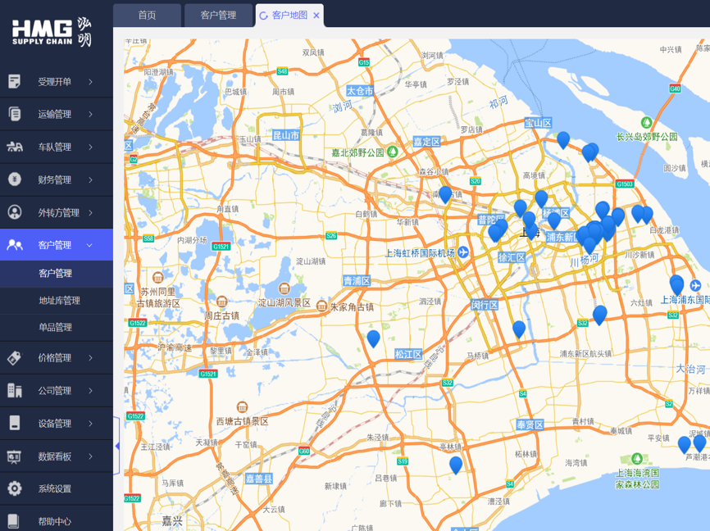The image size is (710, 531).
Task: Expand the 财务管理 menu chevron
Action: coord(90,179)
